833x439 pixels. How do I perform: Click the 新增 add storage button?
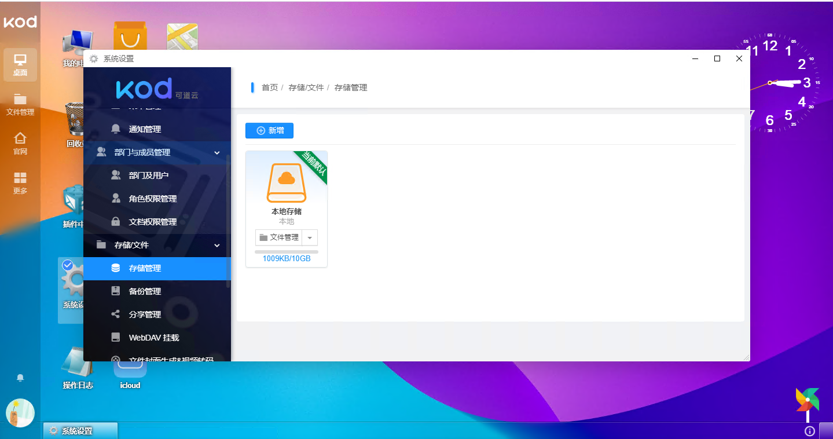click(x=269, y=131)
